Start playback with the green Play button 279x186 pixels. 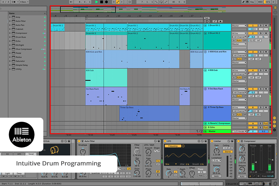(x=96, y=2)
